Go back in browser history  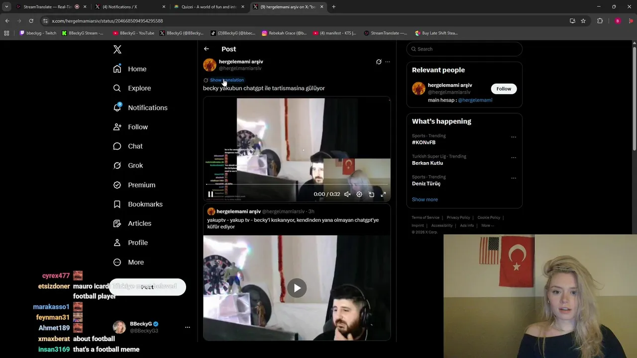(x=7, y=21)
